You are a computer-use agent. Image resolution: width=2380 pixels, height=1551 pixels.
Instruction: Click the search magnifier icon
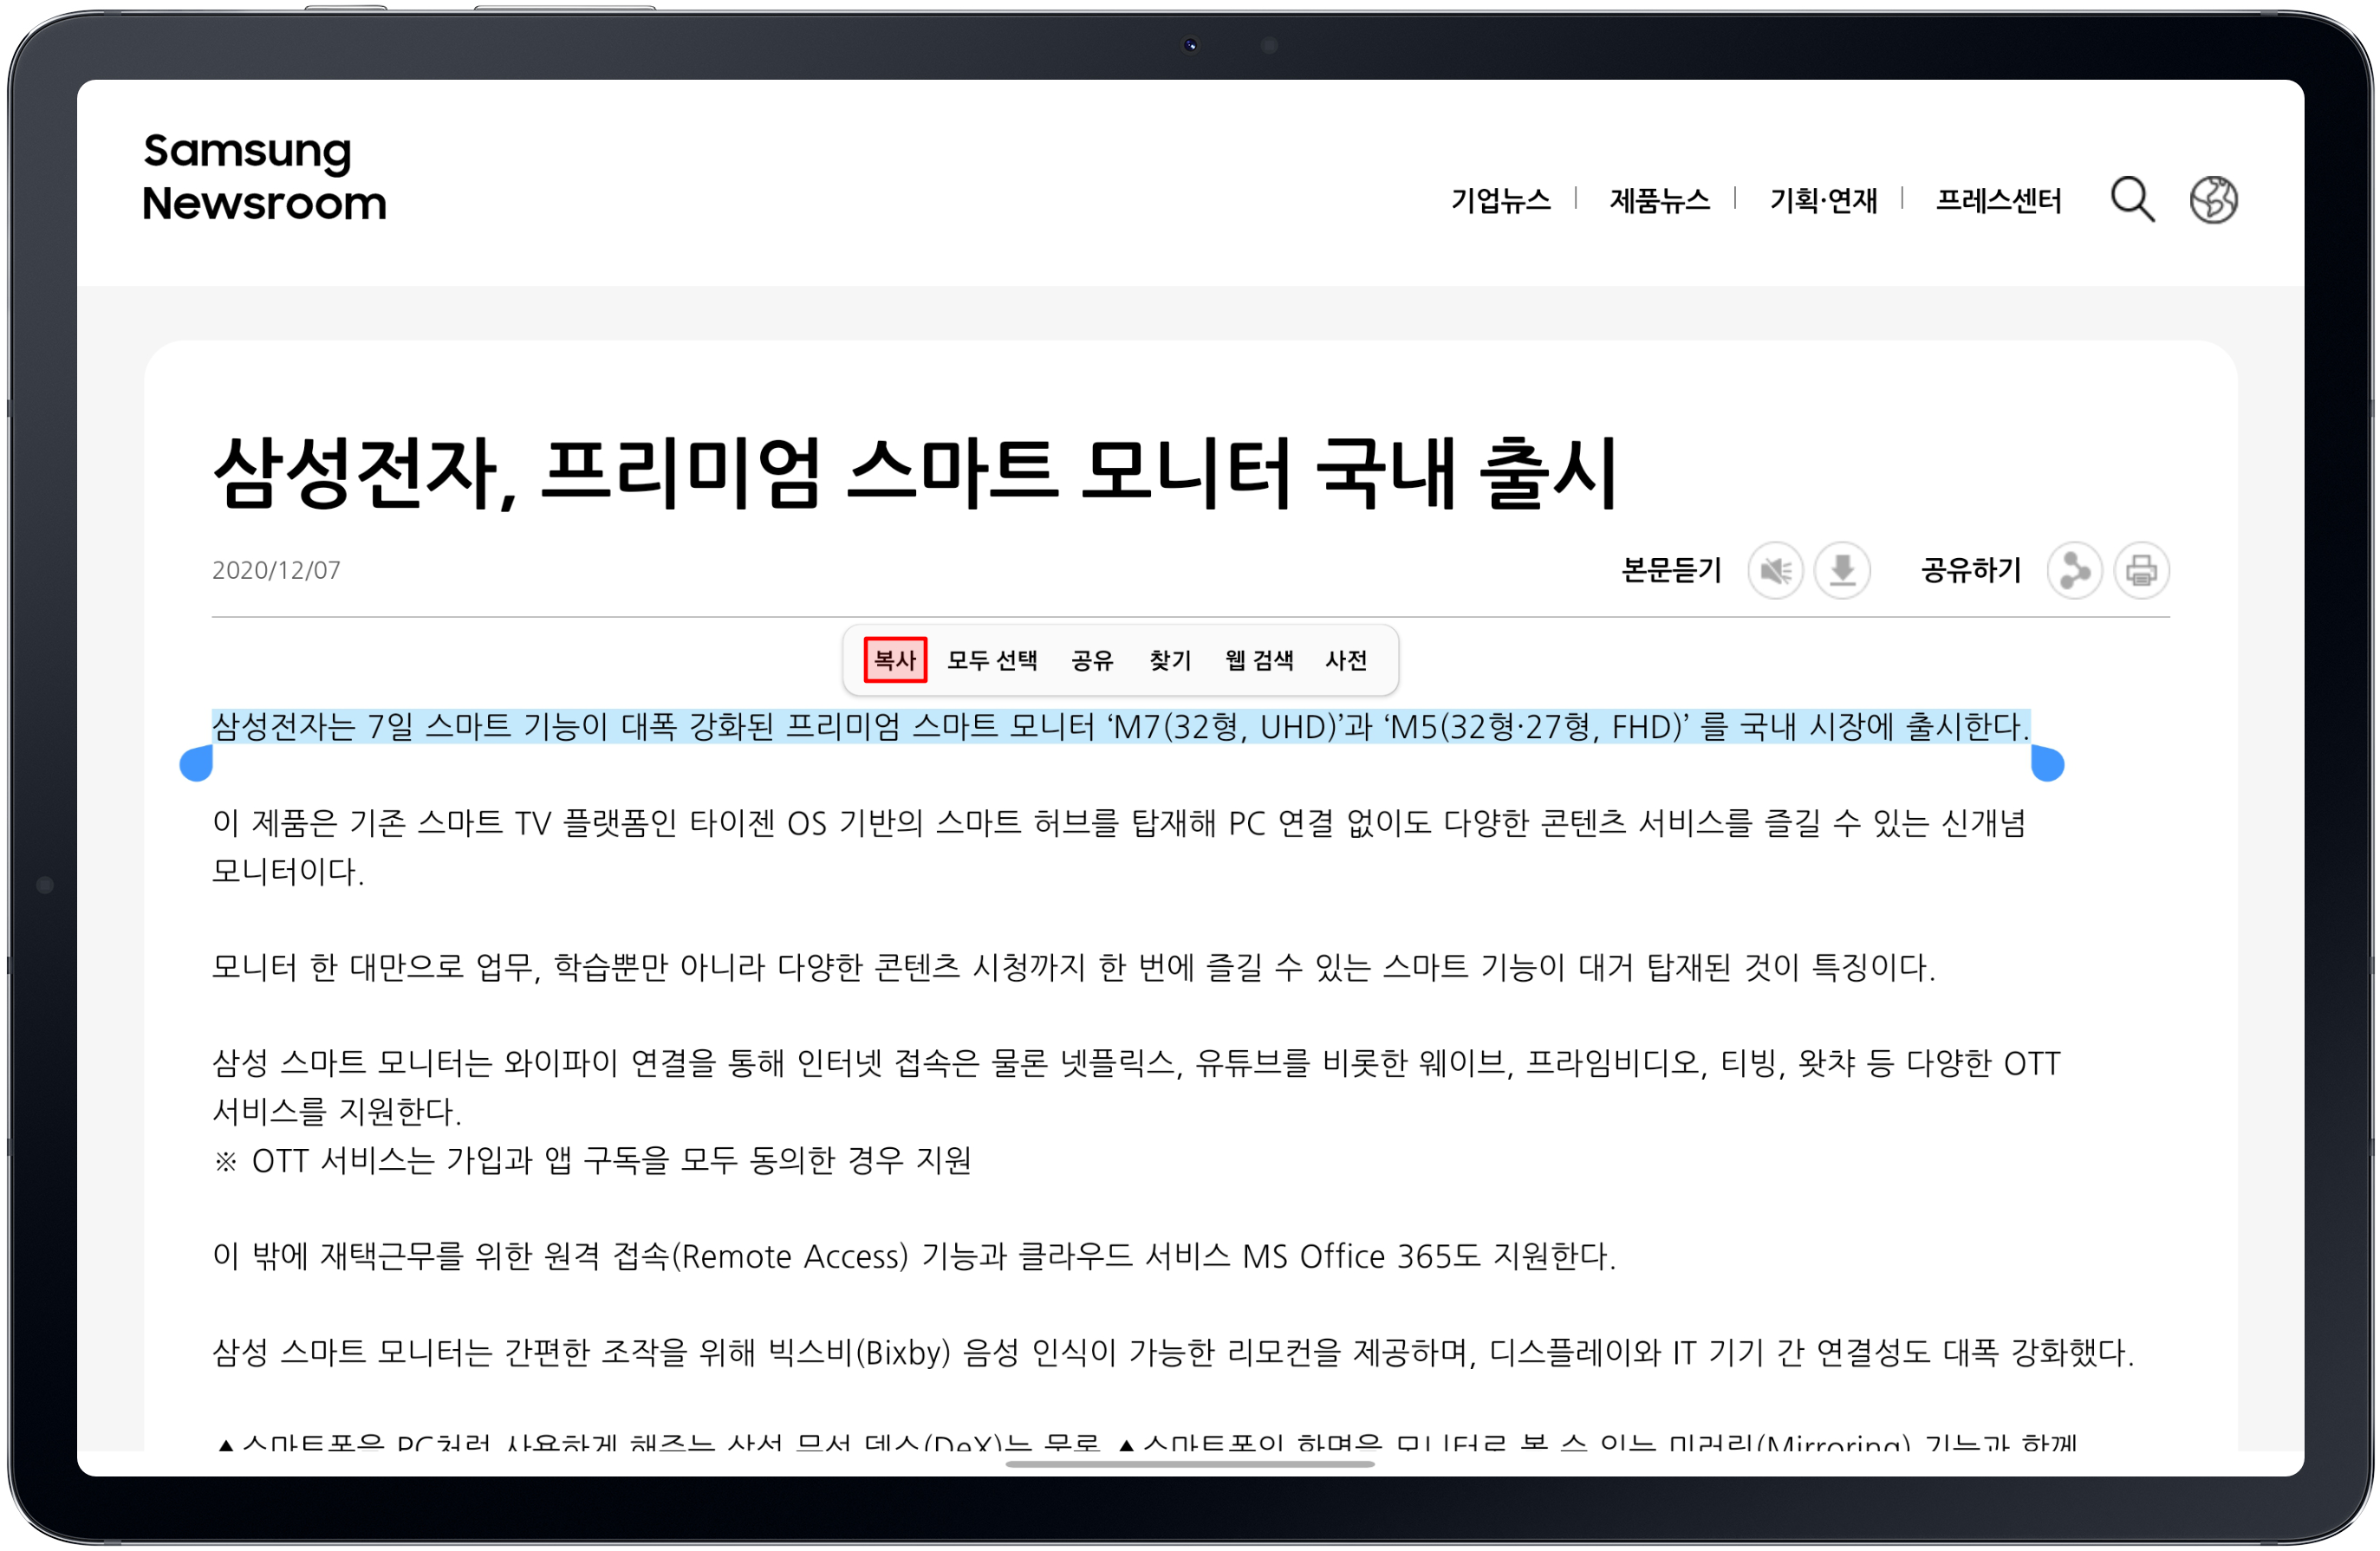tap(2132, 200)
